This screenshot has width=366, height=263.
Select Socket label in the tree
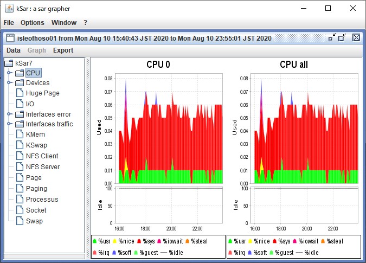click(x=36, y=210)
